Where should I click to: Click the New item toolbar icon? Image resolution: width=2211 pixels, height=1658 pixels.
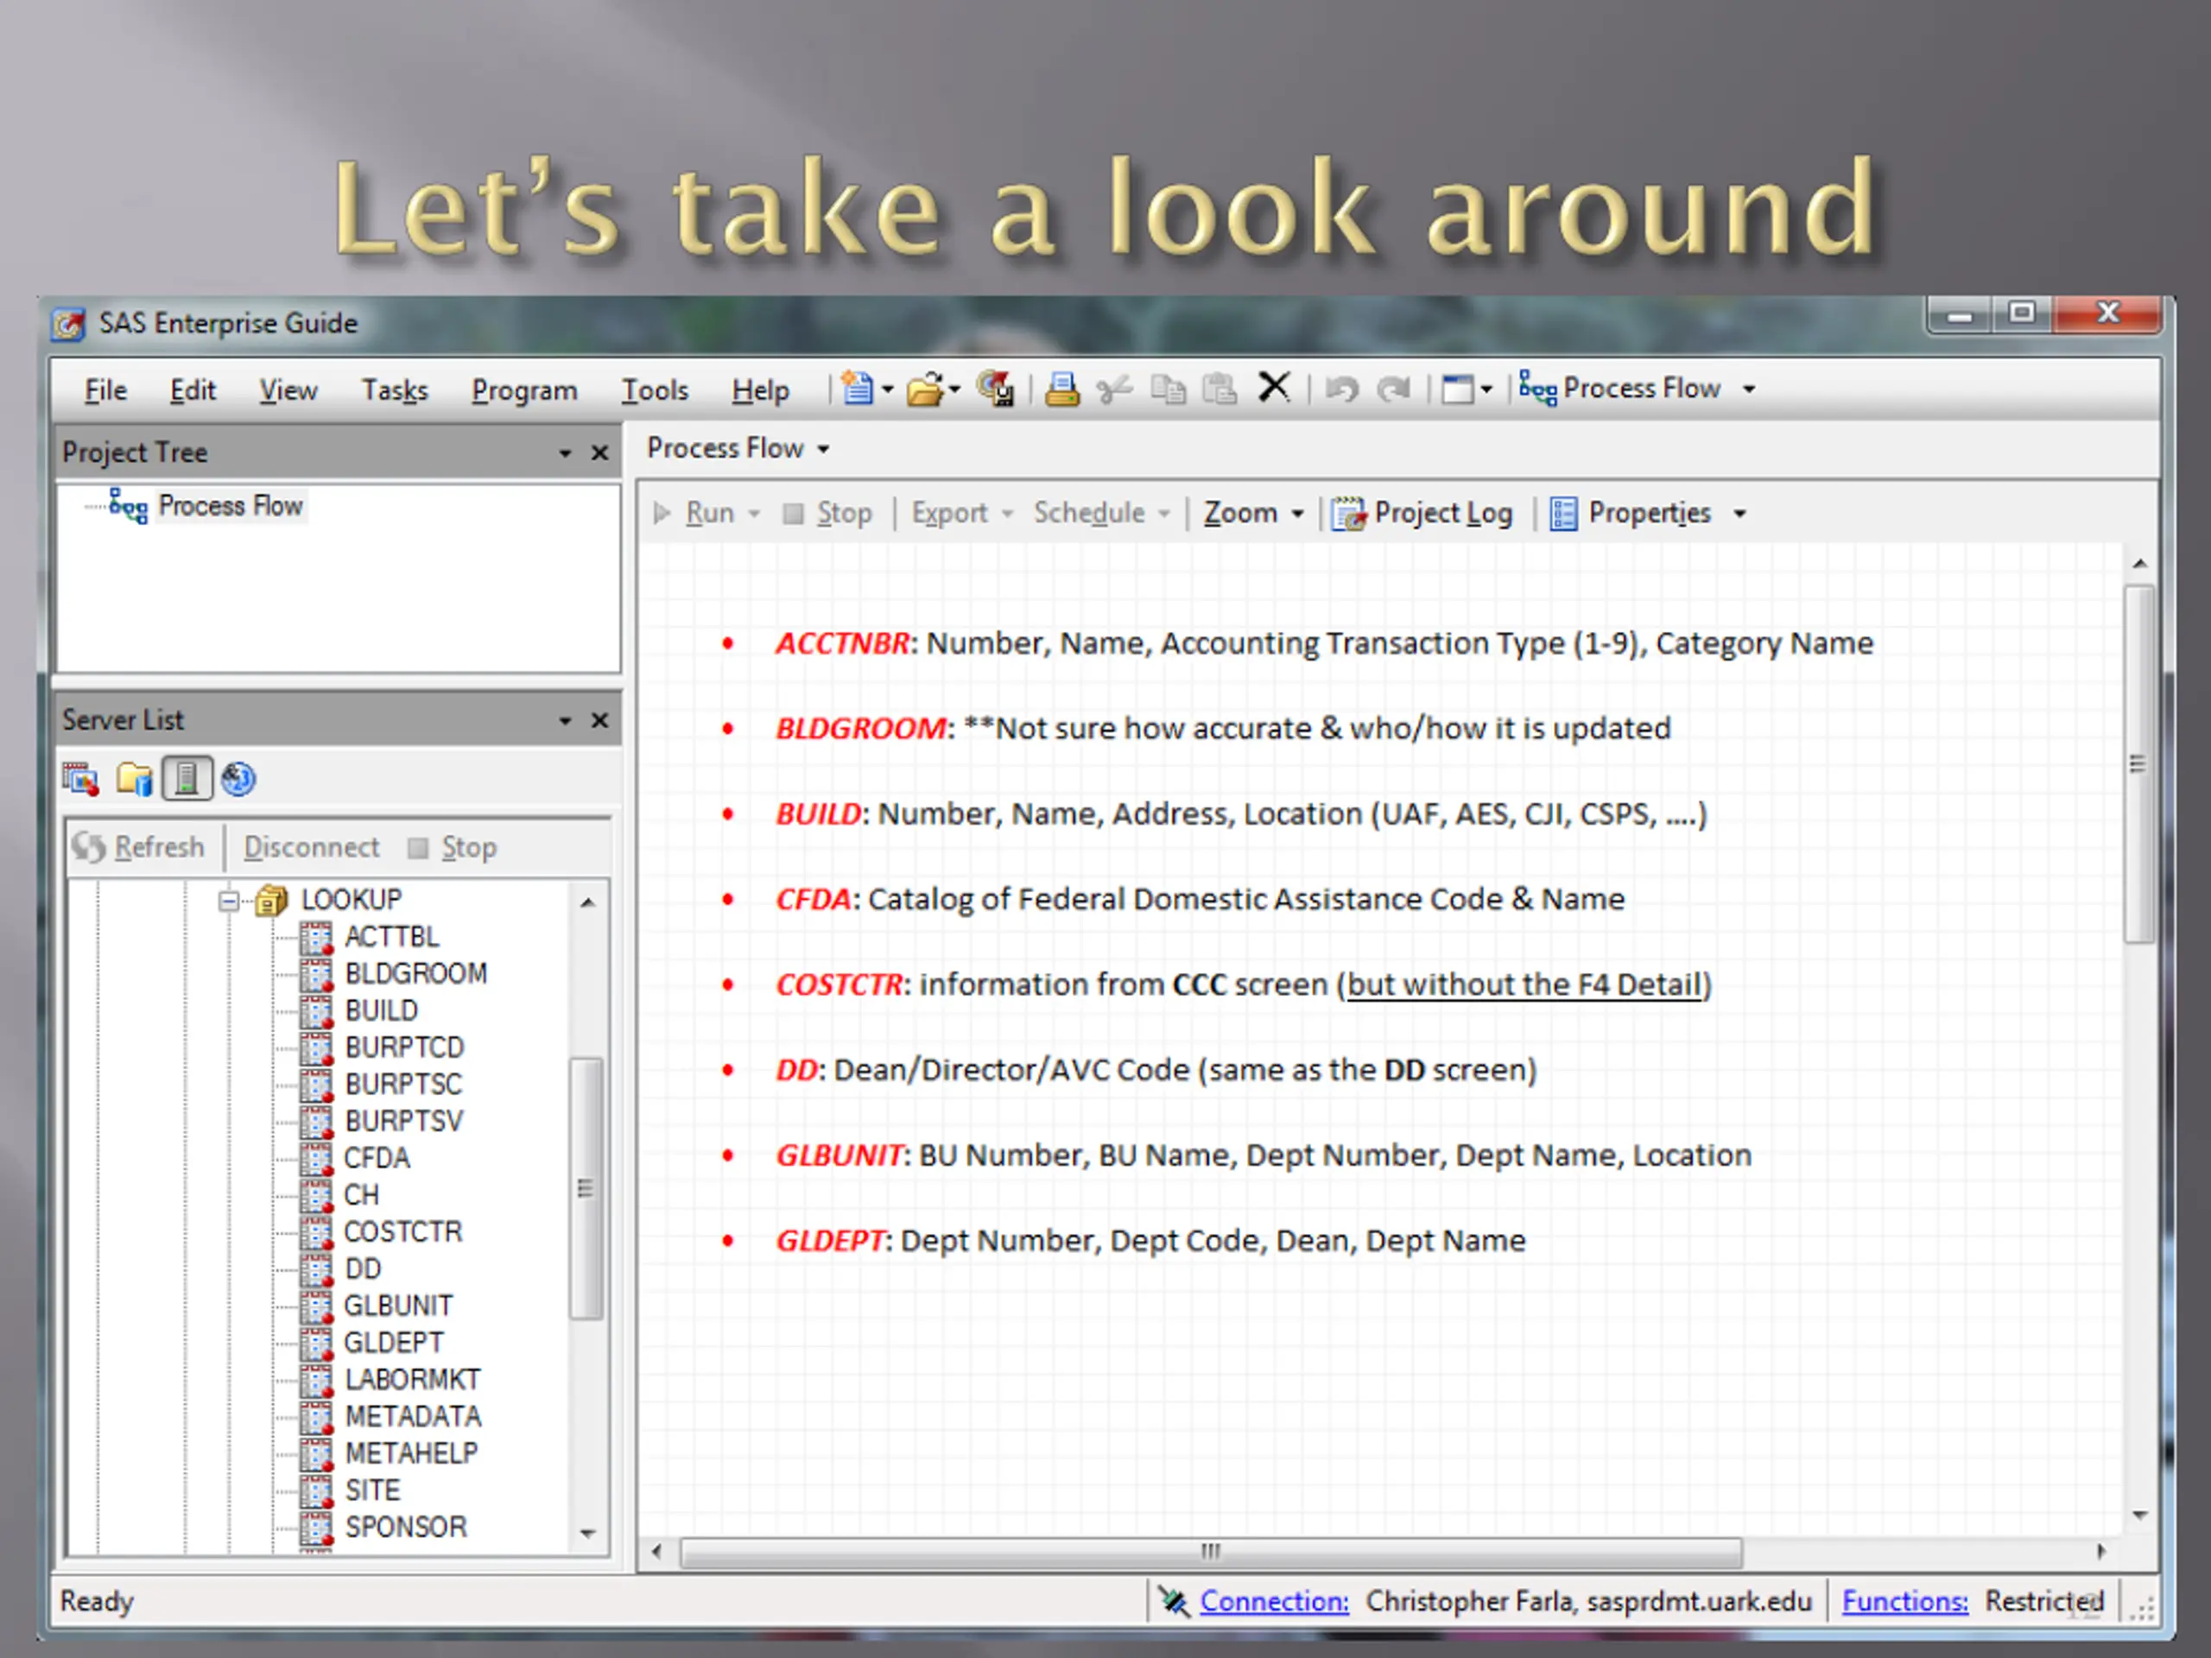[857, 389]
